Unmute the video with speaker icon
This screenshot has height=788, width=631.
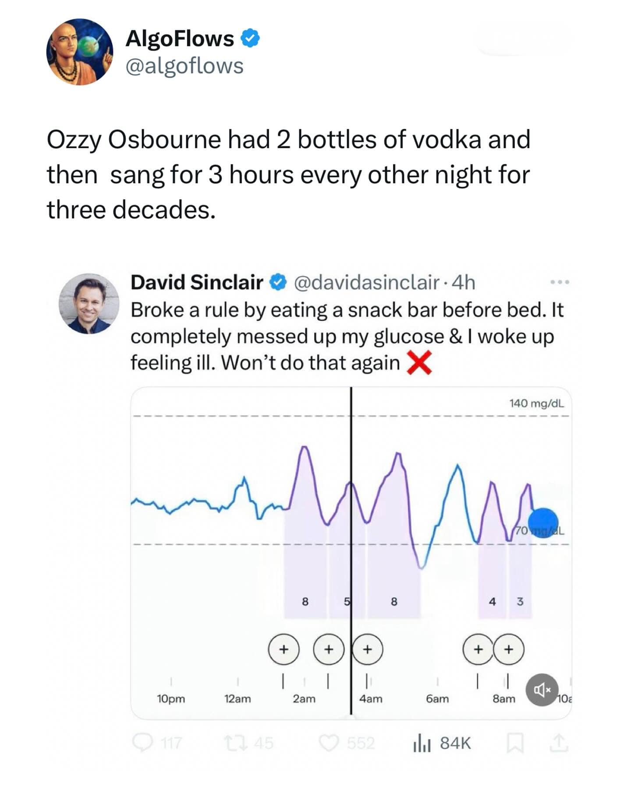542,690
